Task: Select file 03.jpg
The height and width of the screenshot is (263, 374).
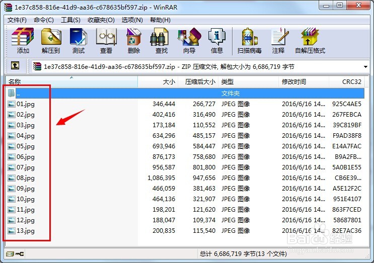Action: 26,125
